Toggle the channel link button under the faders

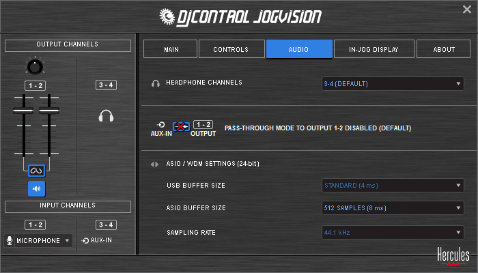(37, 171)
